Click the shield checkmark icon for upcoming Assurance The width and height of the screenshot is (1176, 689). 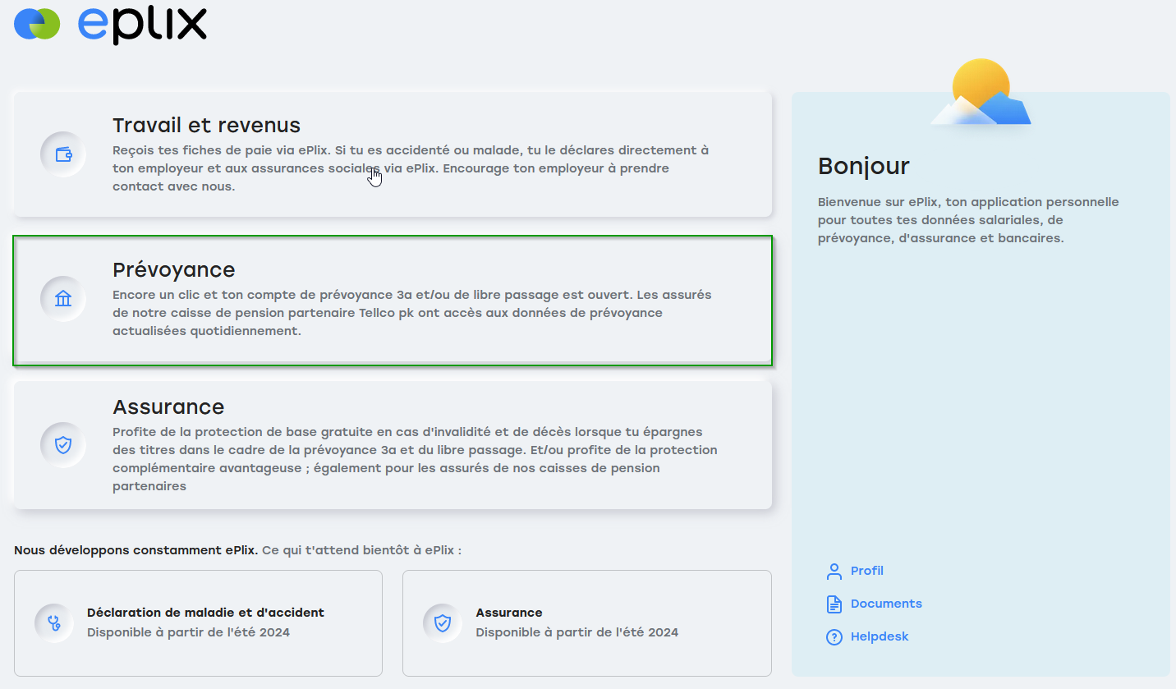click(442, 622)
